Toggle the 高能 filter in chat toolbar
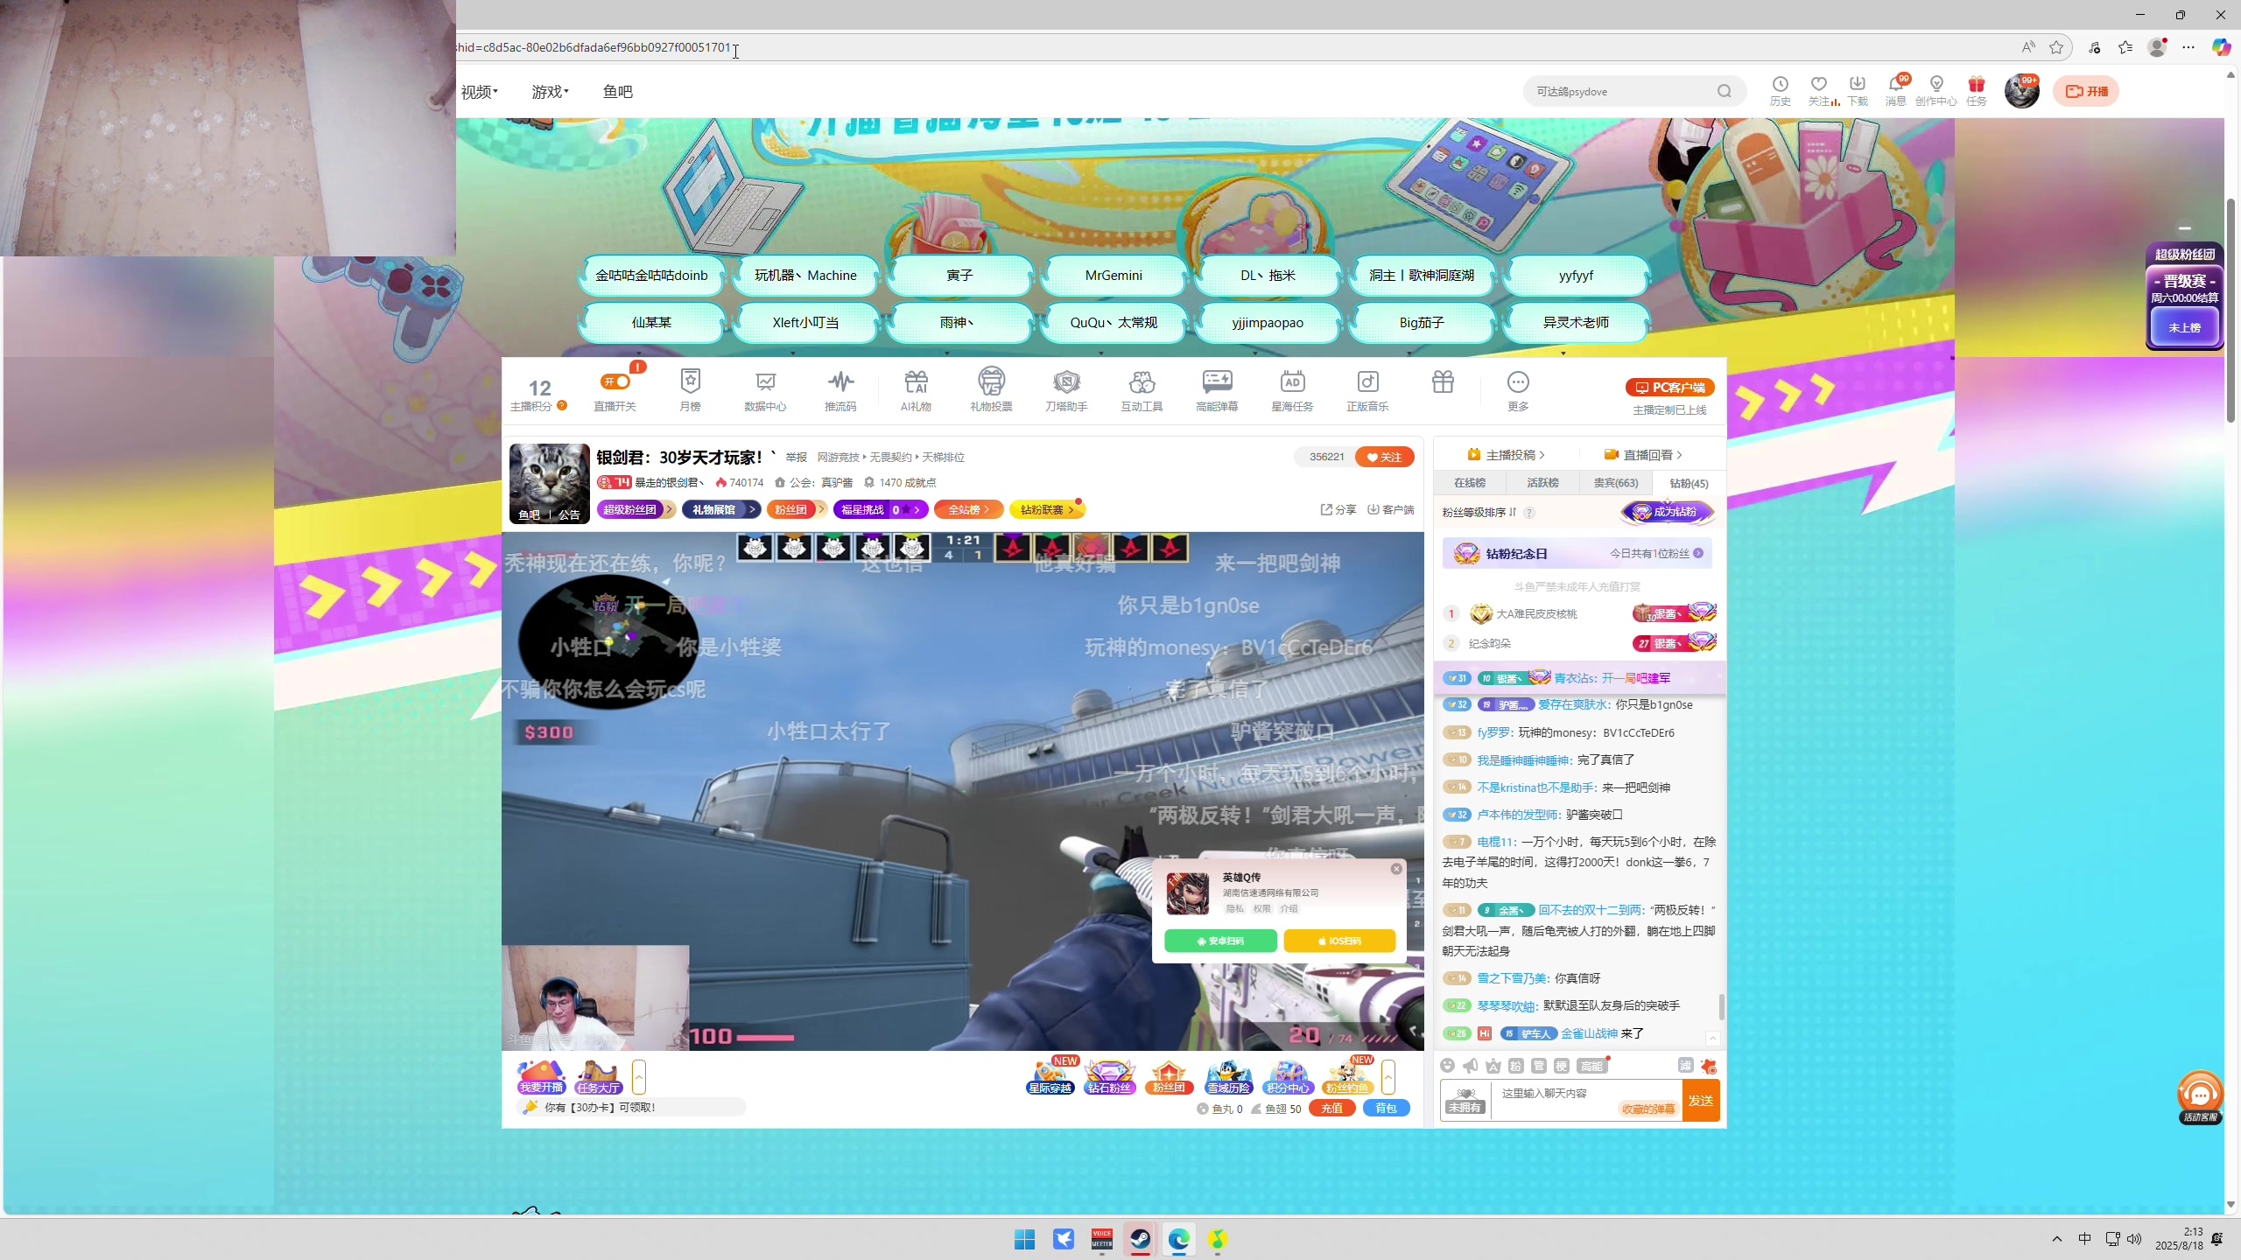The image size is (2241, 1260). [1591, 1065]
